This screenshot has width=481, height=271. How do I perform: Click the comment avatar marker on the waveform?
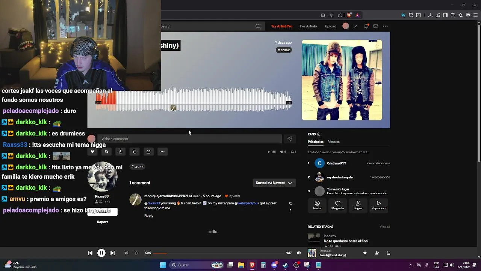[x=173, y=108]
